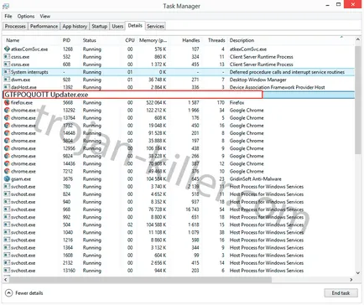Screen dimensions: 364x305
Task: Click the PID 13764 cell
Action: (x=69, y=118)
